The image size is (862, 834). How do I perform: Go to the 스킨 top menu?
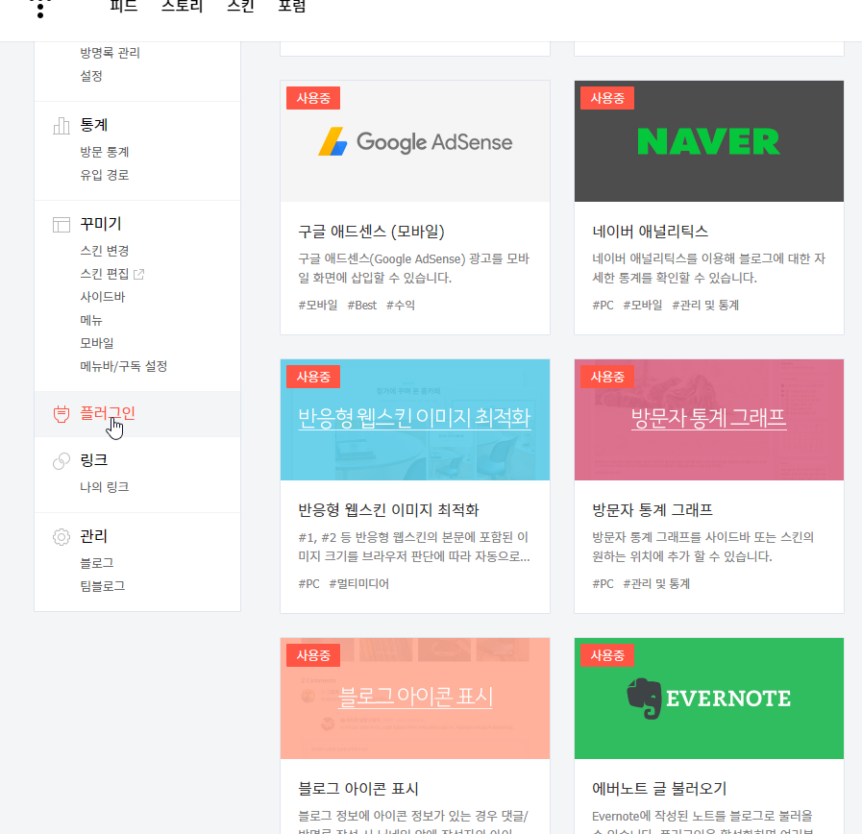[x=240, y=6]
